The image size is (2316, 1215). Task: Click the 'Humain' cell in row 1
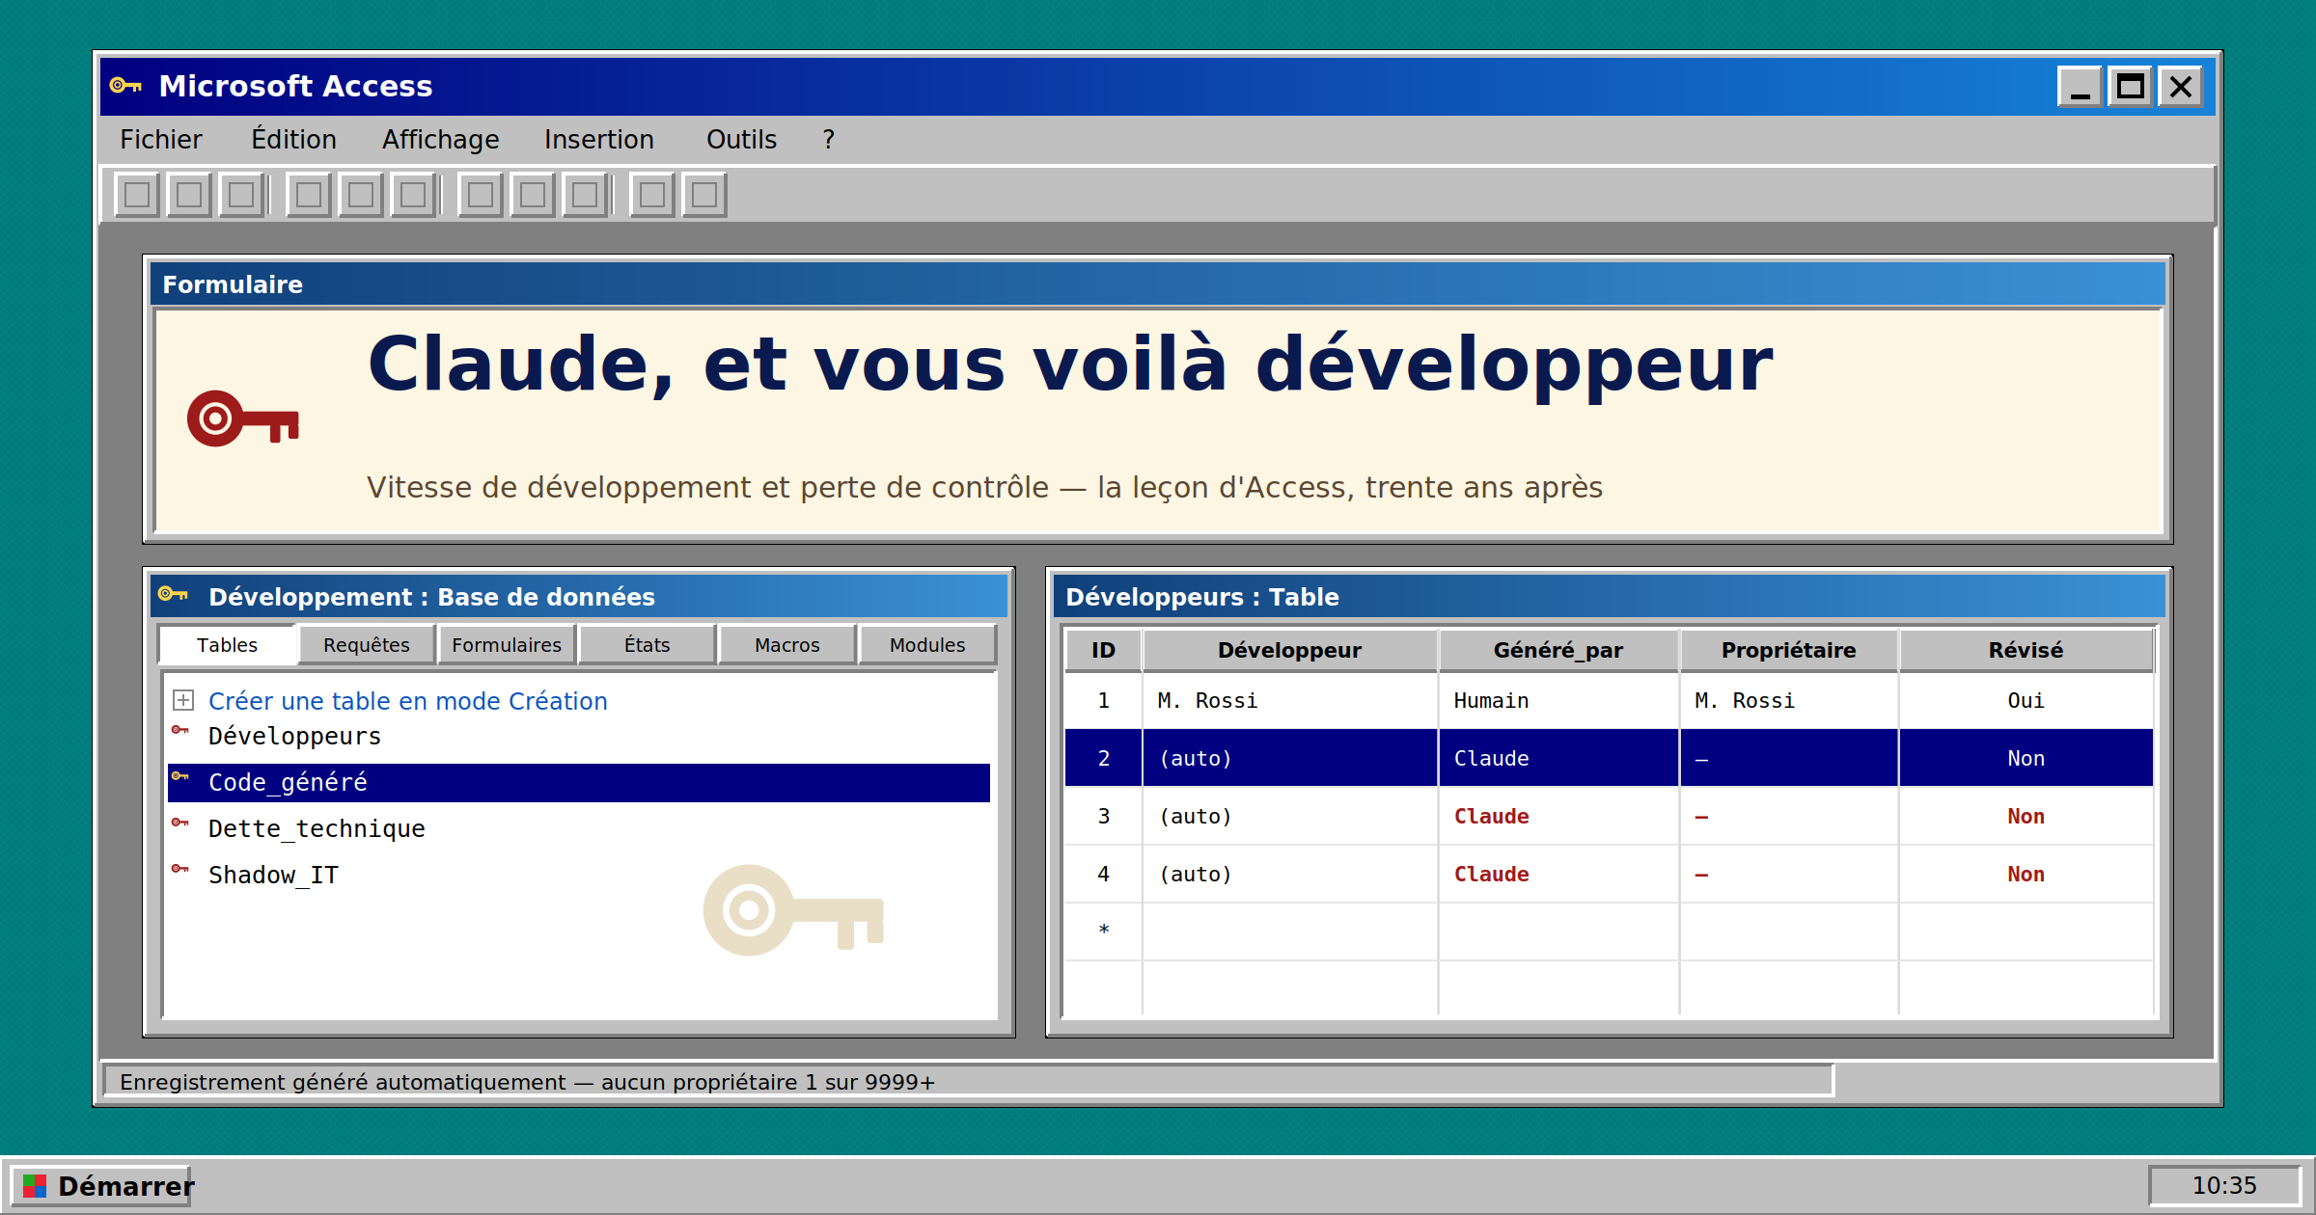(1558, 701)
